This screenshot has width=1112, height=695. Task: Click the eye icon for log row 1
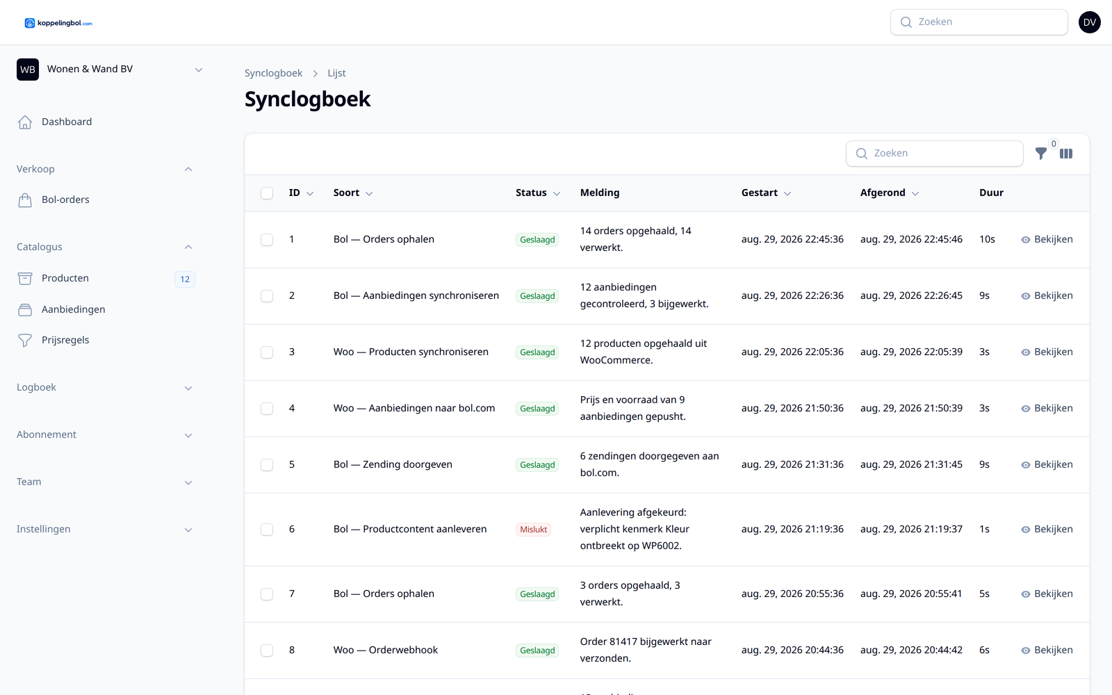1025,240
